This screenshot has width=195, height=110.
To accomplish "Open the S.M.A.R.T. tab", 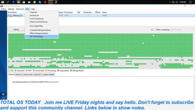I will point(38,75).
